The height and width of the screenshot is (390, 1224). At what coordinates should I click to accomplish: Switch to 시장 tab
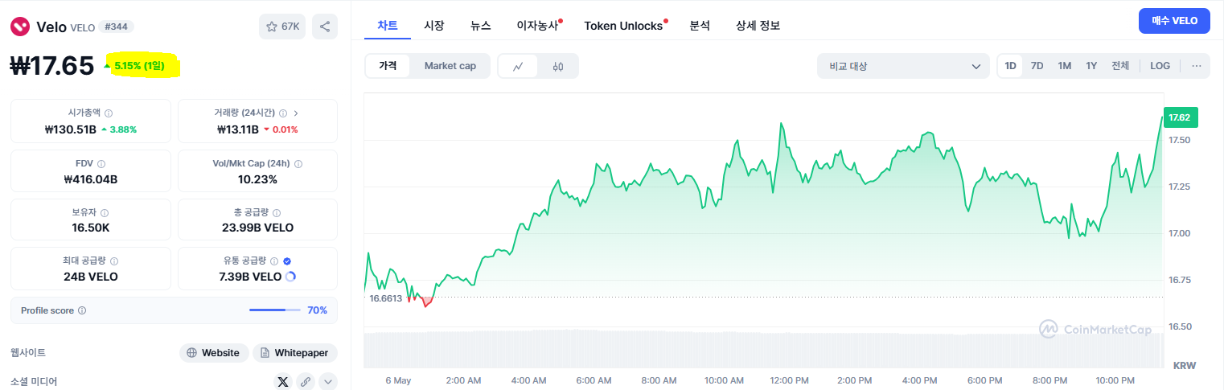pyautogui.click(x=434, y=25)
